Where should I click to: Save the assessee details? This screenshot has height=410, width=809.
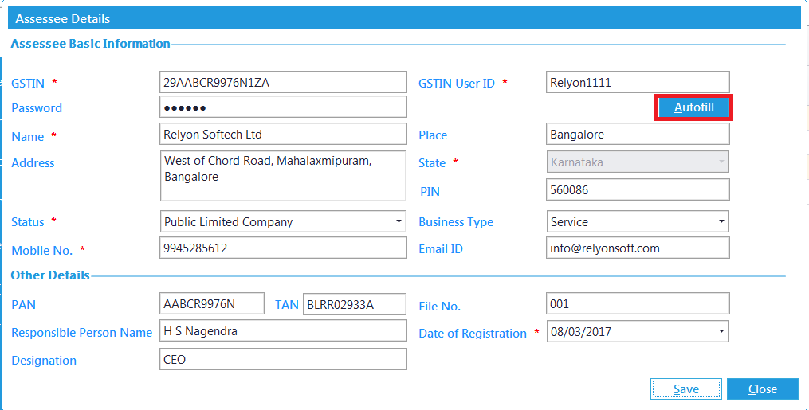[686, 389]
